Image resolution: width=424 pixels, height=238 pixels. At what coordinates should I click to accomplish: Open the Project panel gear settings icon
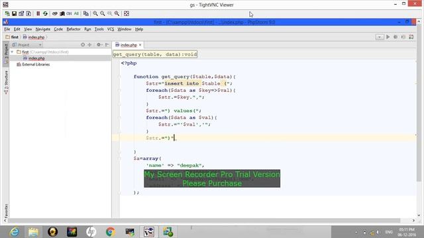tap(99, 45)
